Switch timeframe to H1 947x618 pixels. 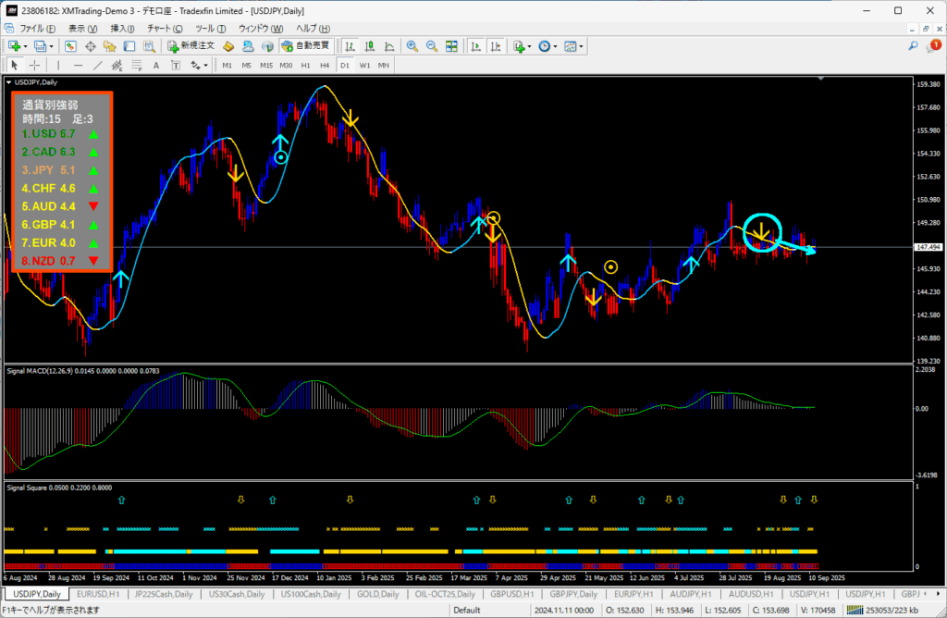[305, 66]
